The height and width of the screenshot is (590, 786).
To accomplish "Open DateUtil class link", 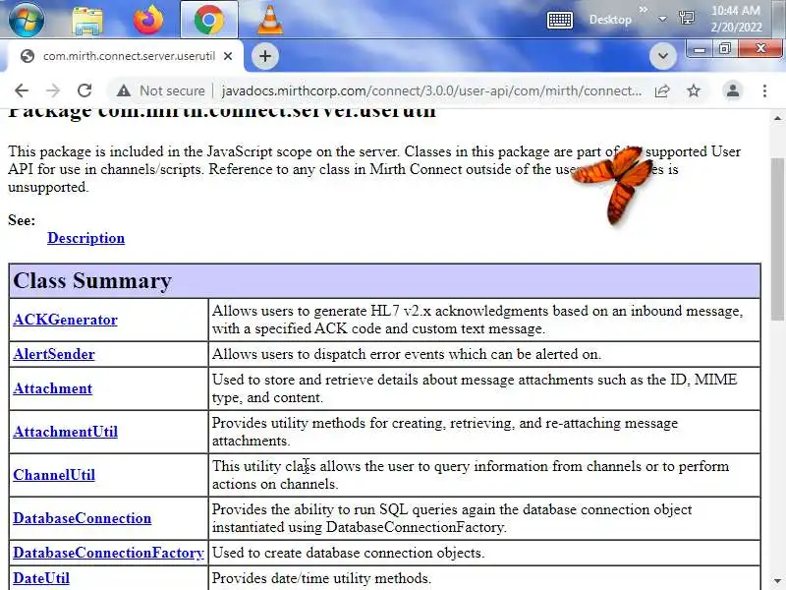I will click(x=41, y=578).
